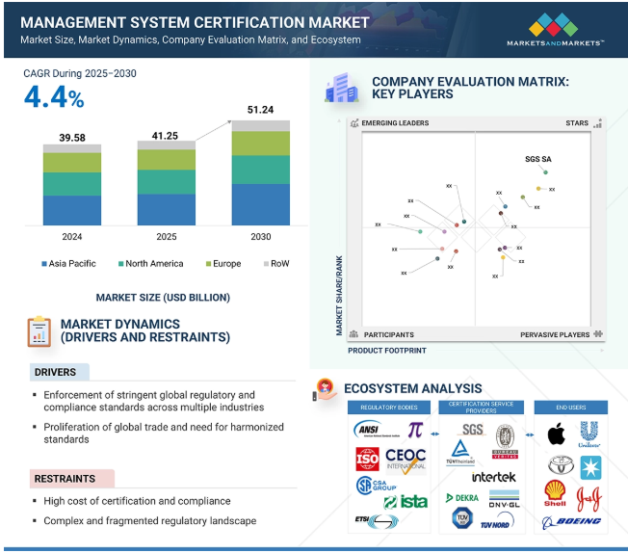This screenshot has width=628, height=553.
Task: Click the blue TÜV SÜD octagon logo
Action: point(462,518)
